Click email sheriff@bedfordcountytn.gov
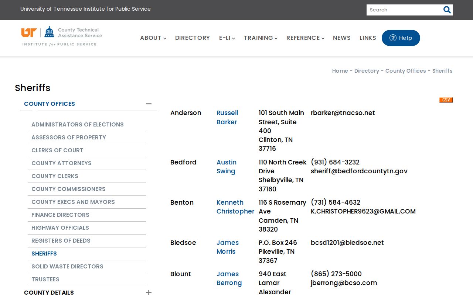 tap(359, 171)
